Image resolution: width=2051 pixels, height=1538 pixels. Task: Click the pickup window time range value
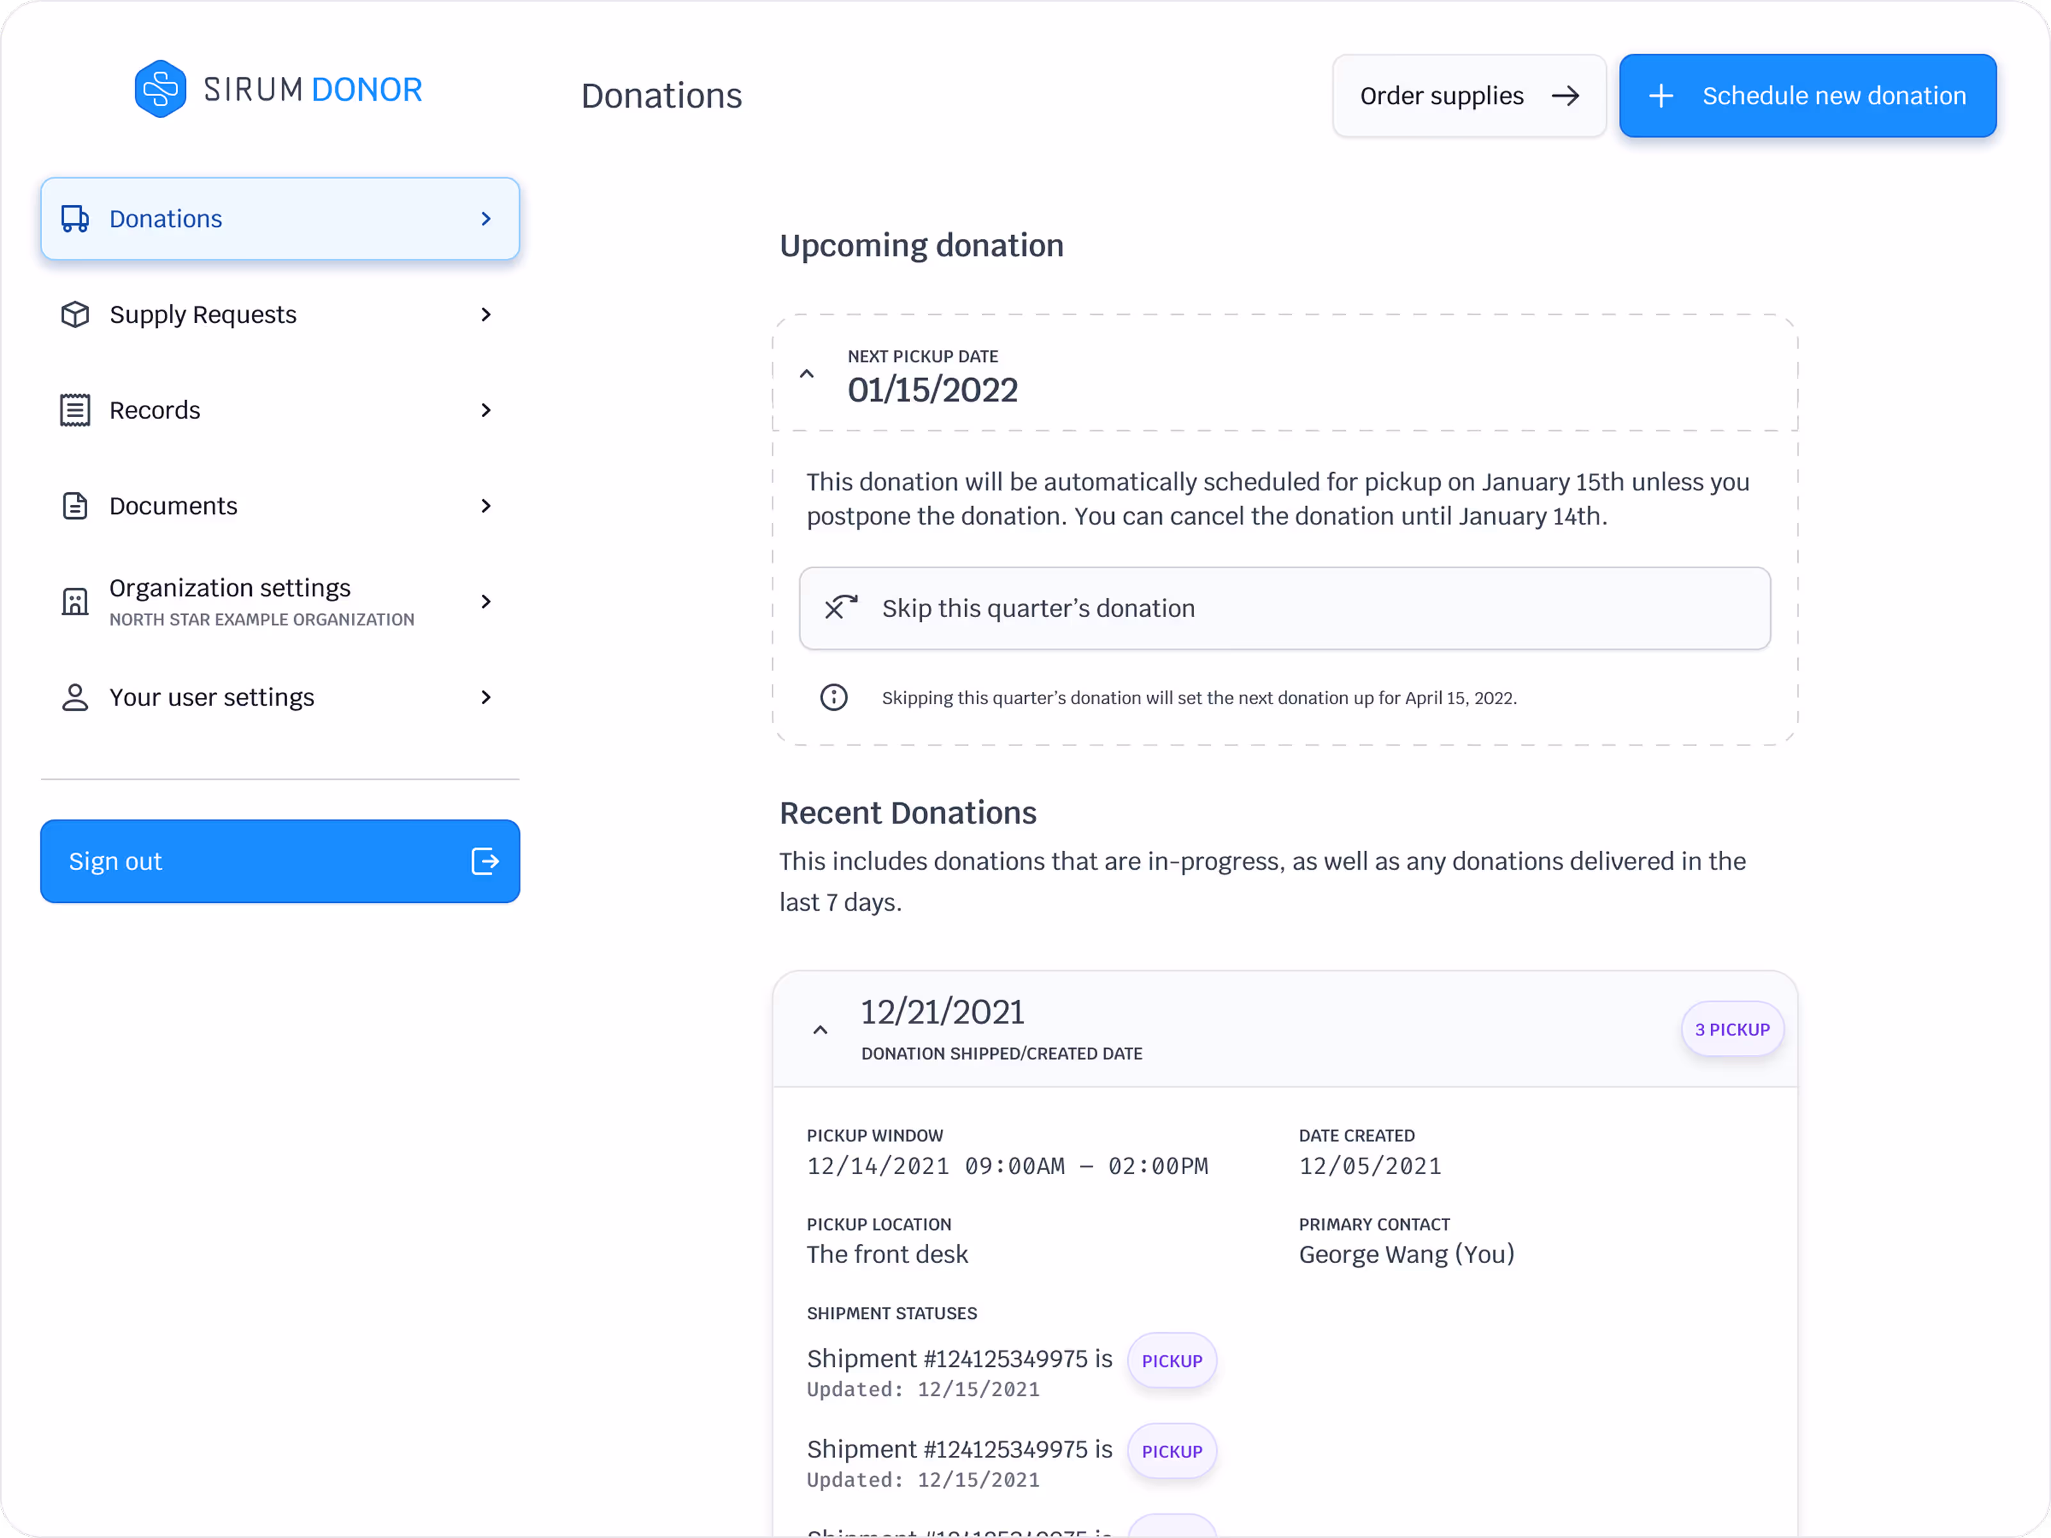click(x=1007, y=1166)
